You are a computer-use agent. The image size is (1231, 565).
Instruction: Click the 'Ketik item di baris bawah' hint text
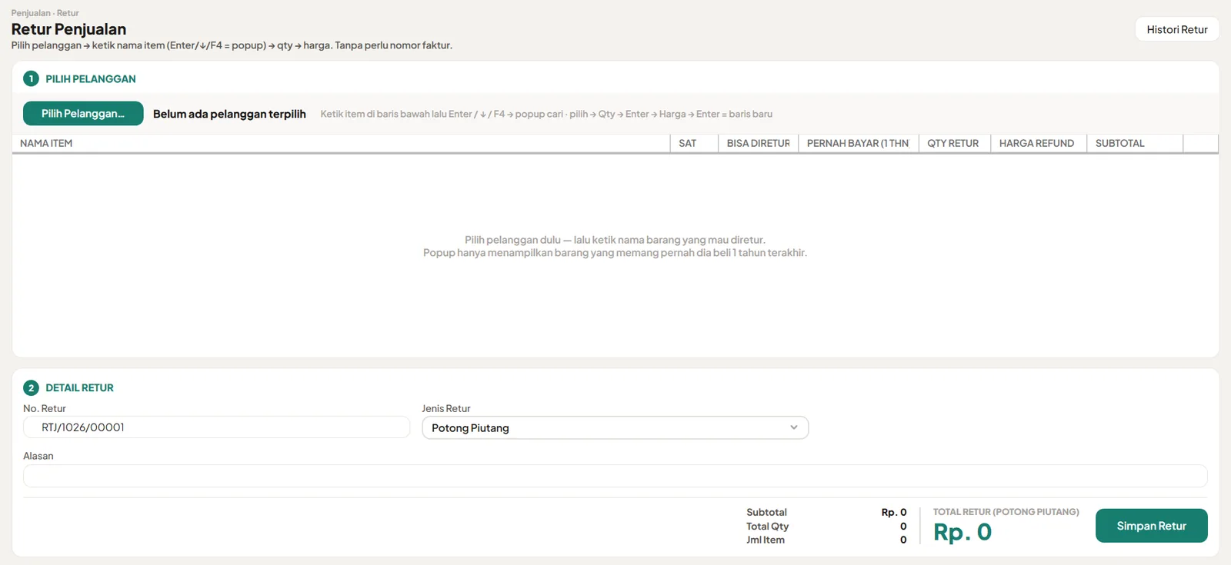click(546, 114)
